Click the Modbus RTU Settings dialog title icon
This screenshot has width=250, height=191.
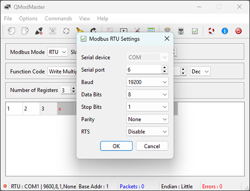[83, 39]
